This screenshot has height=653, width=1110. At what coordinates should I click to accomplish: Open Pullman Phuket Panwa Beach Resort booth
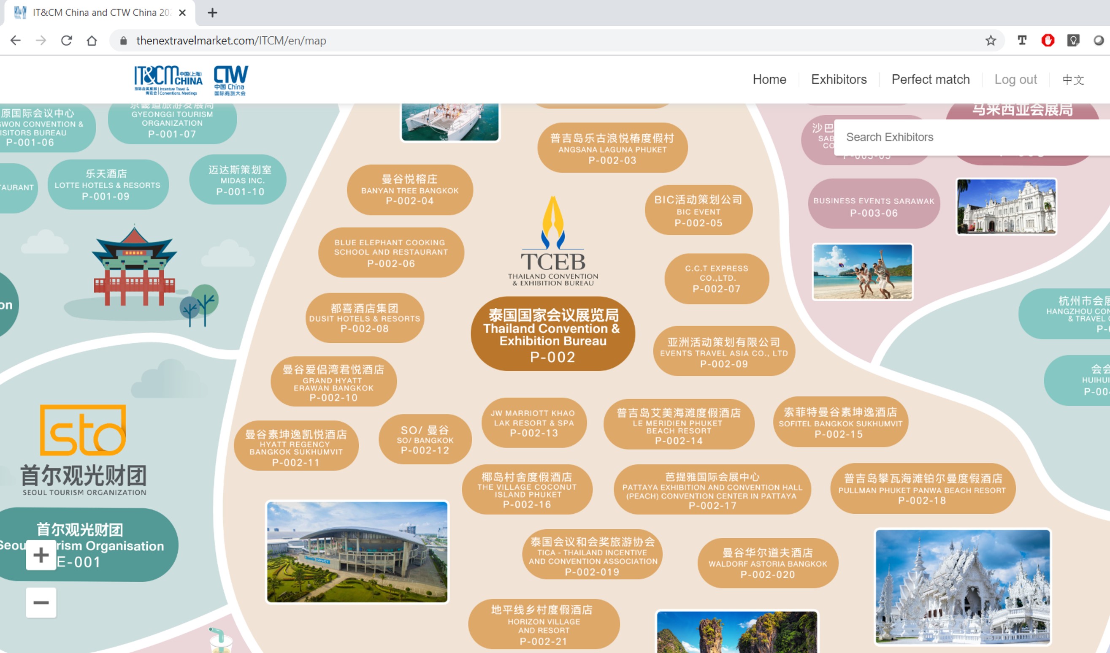coord(922,489)
